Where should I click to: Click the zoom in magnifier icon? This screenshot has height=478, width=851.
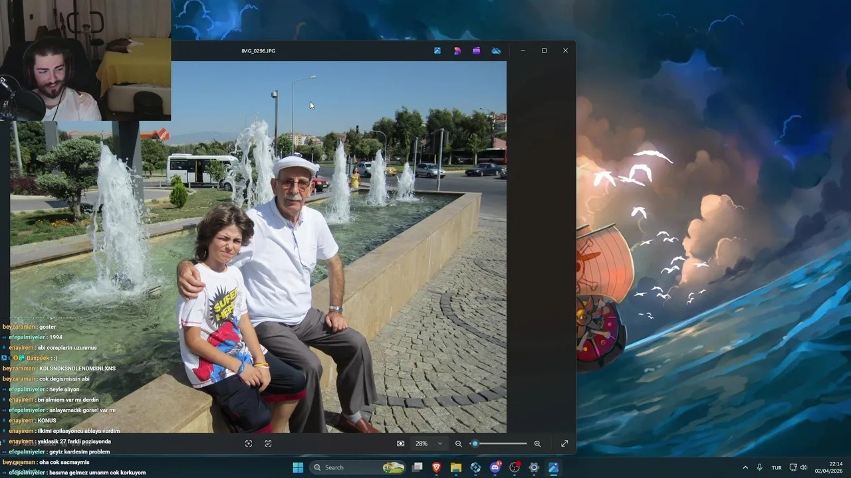[x=537, y=443]
